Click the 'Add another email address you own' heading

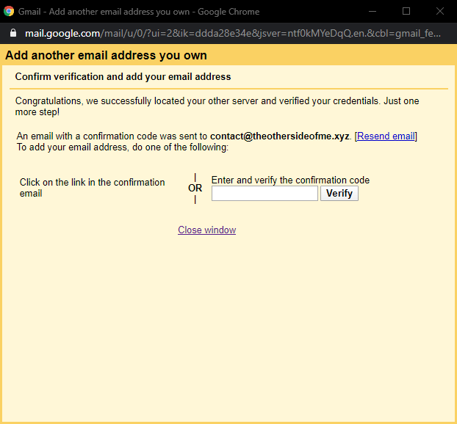pyautogui.click(x=106, y=55)
